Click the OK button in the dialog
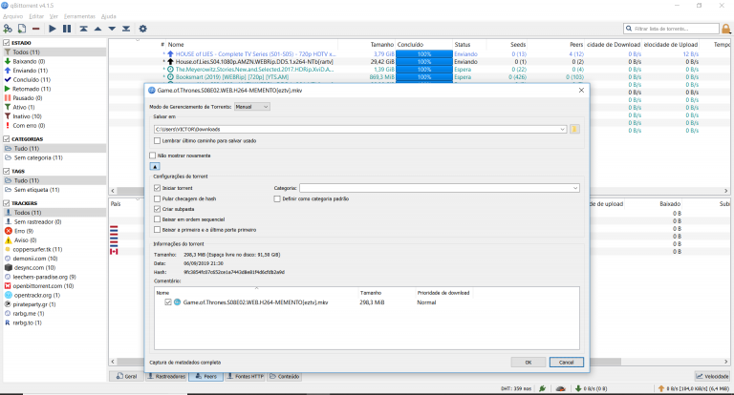The width and height of the screenshot is (734, 395). tap(528, 363)
